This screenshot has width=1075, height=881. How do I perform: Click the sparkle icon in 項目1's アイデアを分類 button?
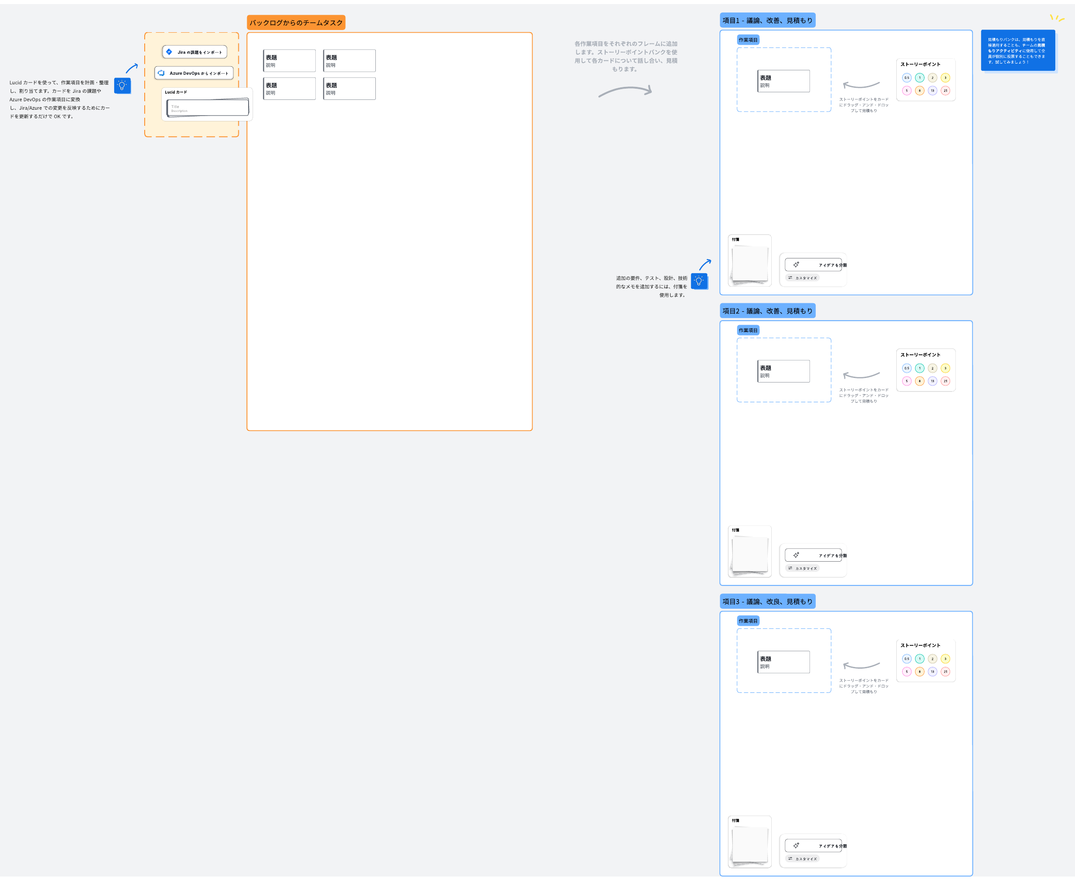pyautogui.click(x=796, y=264)
